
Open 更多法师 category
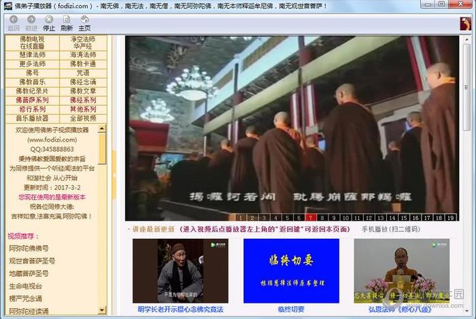(x=32, y=64)
